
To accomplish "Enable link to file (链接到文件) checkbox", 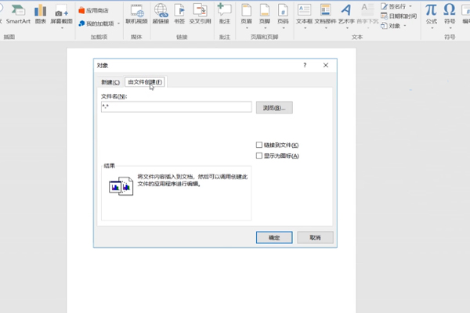I will pyautogui.click(x=259, y=145).
